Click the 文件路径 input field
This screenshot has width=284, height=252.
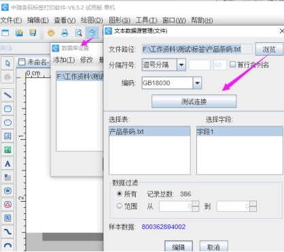coord(197,49)
